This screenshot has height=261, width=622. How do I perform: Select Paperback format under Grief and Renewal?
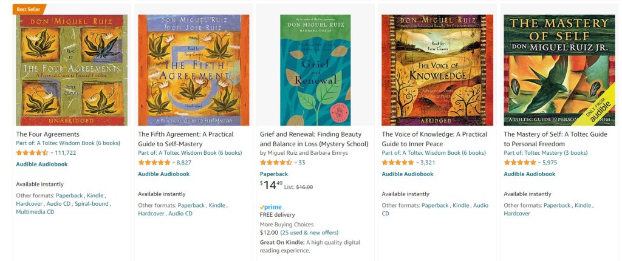tap(274, 174)
